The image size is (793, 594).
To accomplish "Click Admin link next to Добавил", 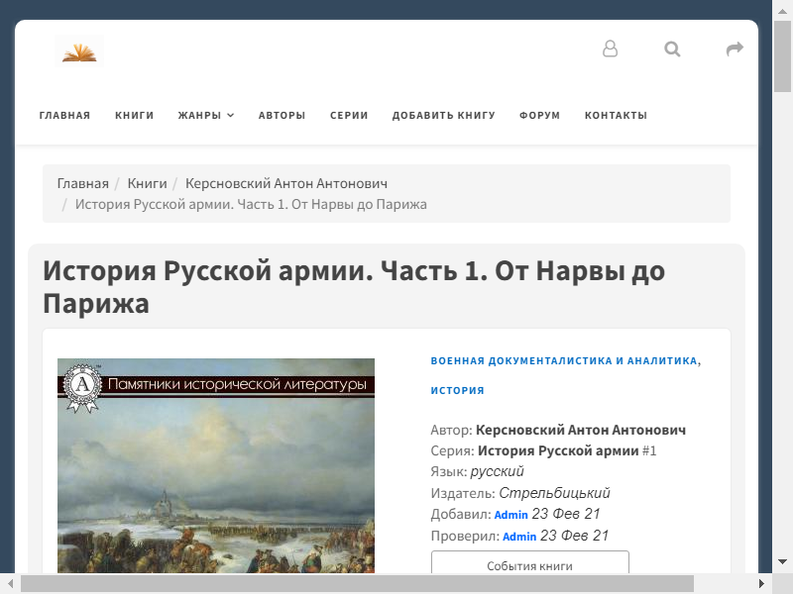I will [x=510, y=515].
